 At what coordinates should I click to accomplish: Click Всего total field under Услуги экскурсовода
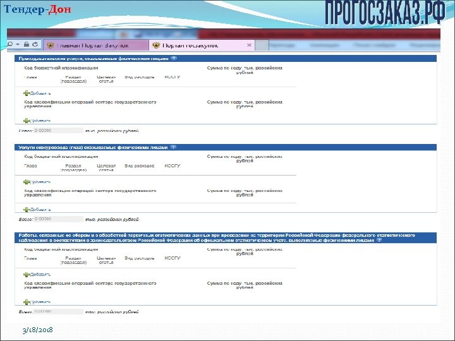pos(58,219)
